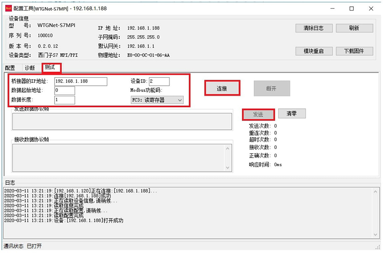Click the log panel scrollbar down arrow

pos(375,234)
